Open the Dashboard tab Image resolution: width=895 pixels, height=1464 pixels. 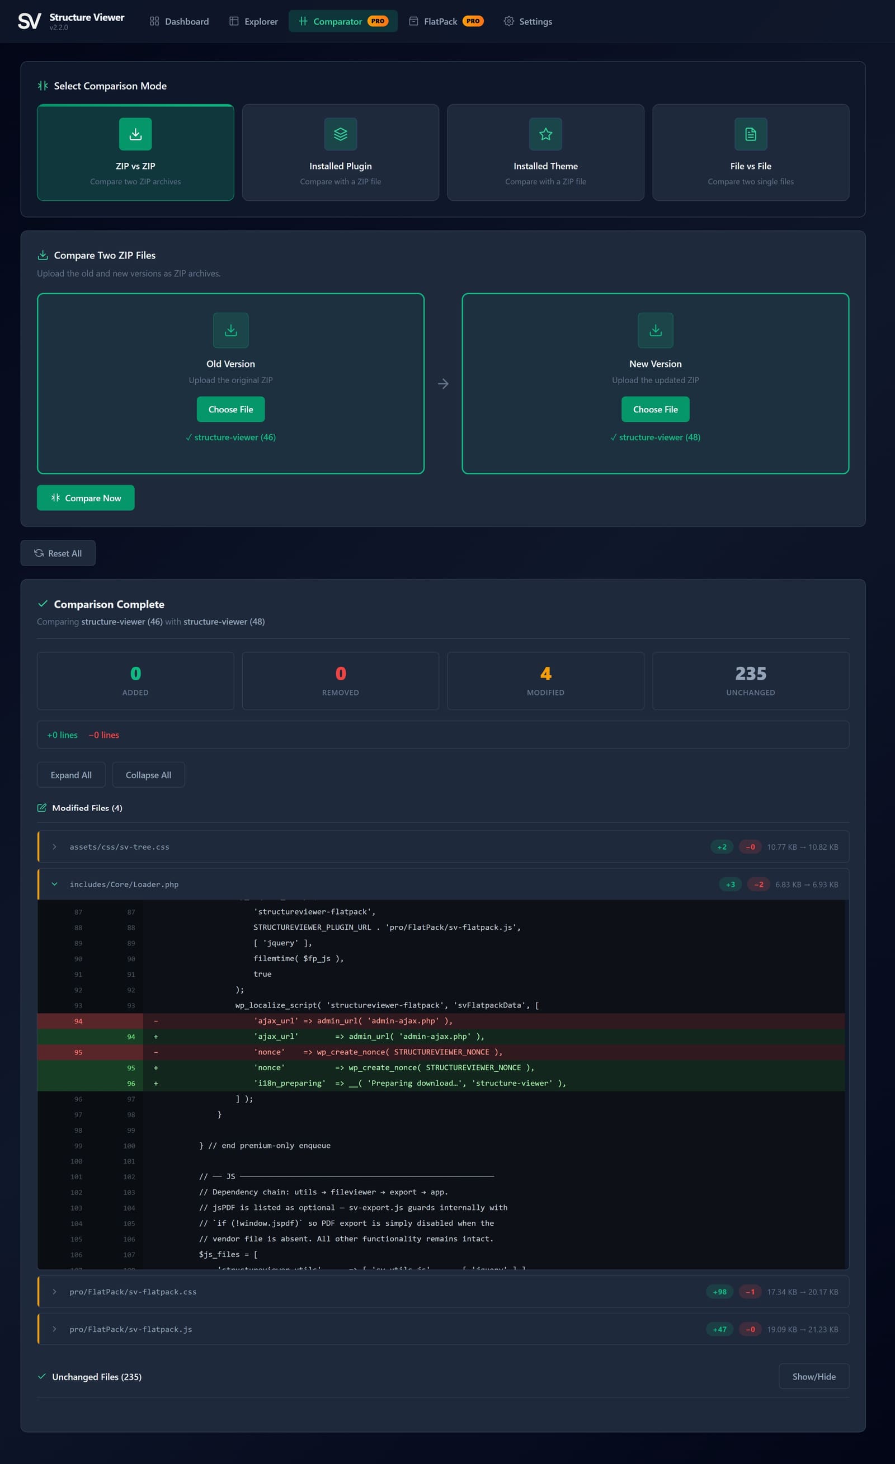[179, 21]
